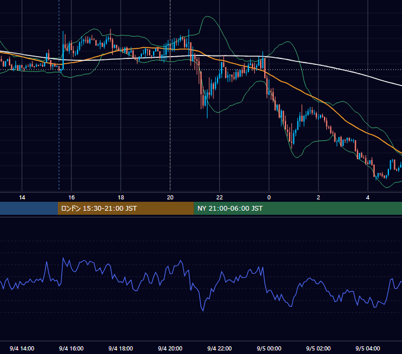Click the 0 hour label on price chart axis
Image resolution: width=402 pixels, height=354 pixels.
(x=269, y=198)
